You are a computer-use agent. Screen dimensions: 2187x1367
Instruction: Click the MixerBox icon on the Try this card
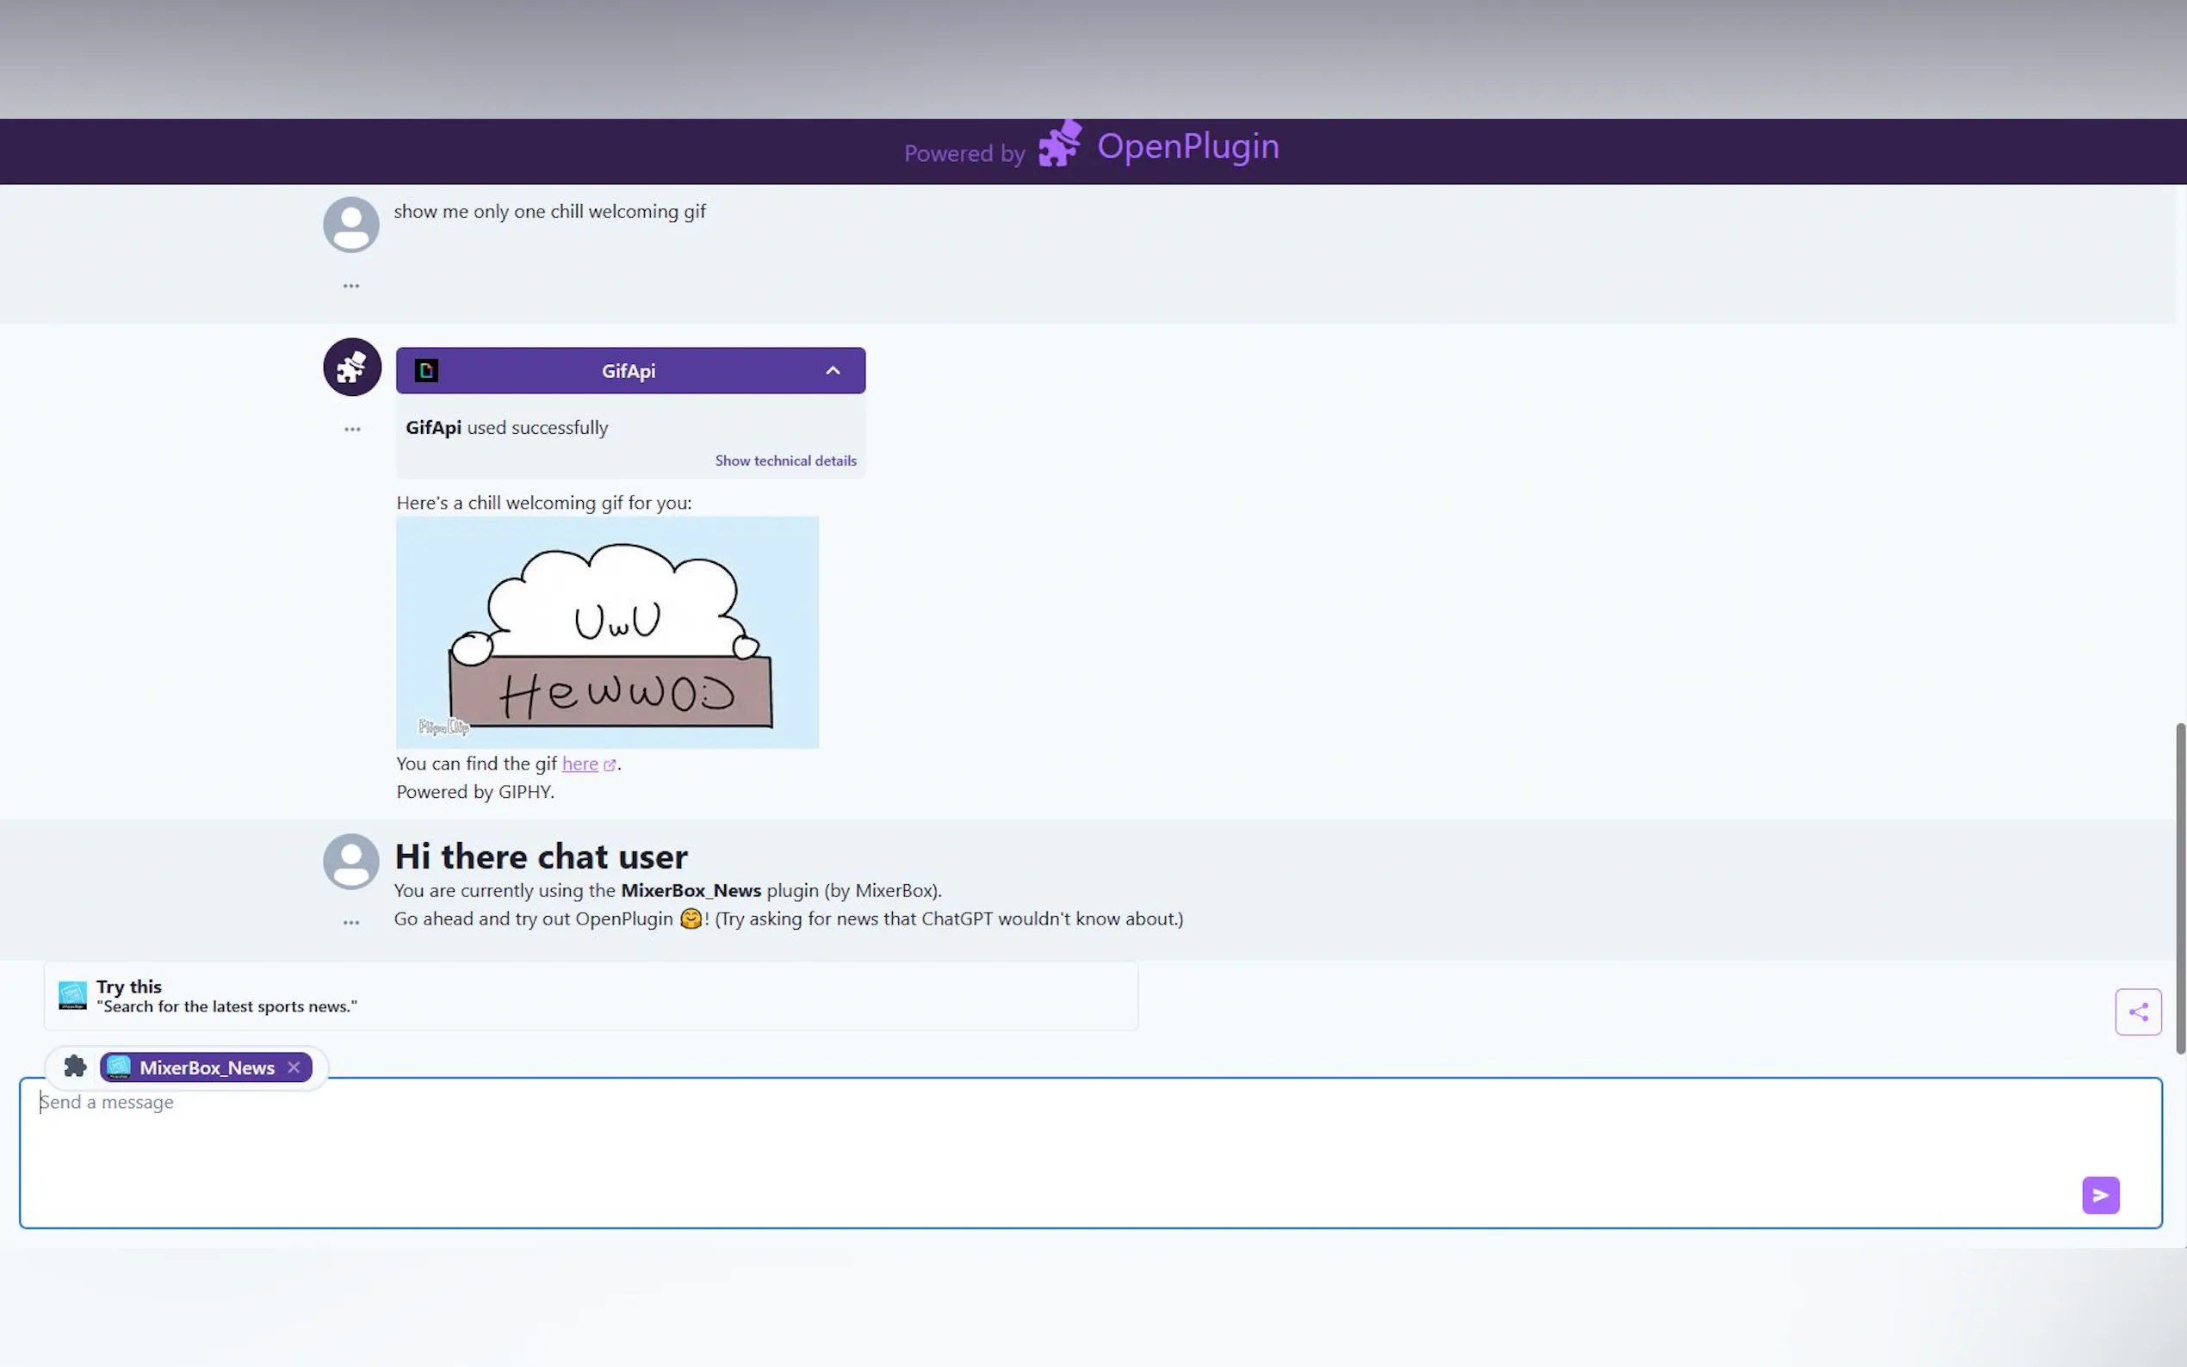pos(72,994)
